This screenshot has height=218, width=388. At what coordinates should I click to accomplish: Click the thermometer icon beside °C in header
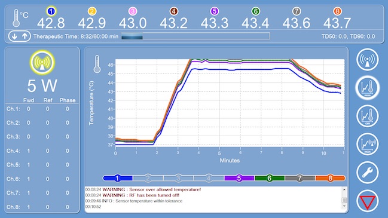coord(16,18)
